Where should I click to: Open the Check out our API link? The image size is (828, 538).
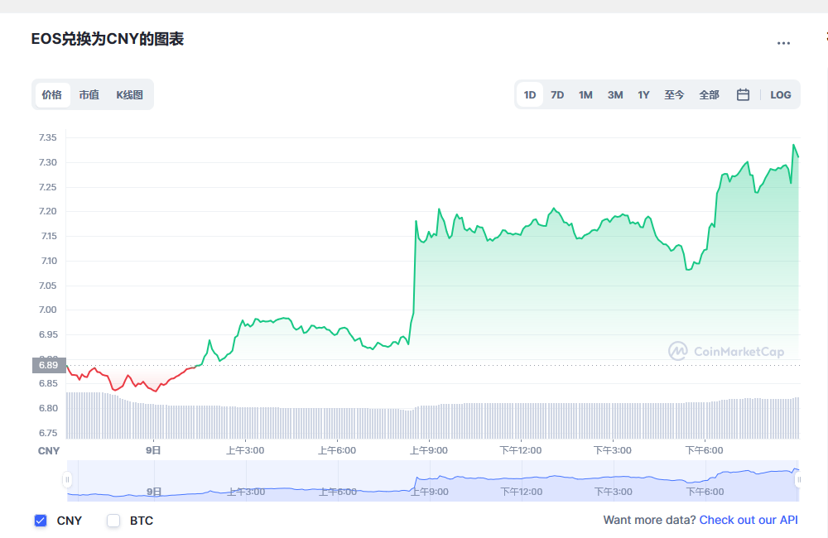tap(749, 520)
